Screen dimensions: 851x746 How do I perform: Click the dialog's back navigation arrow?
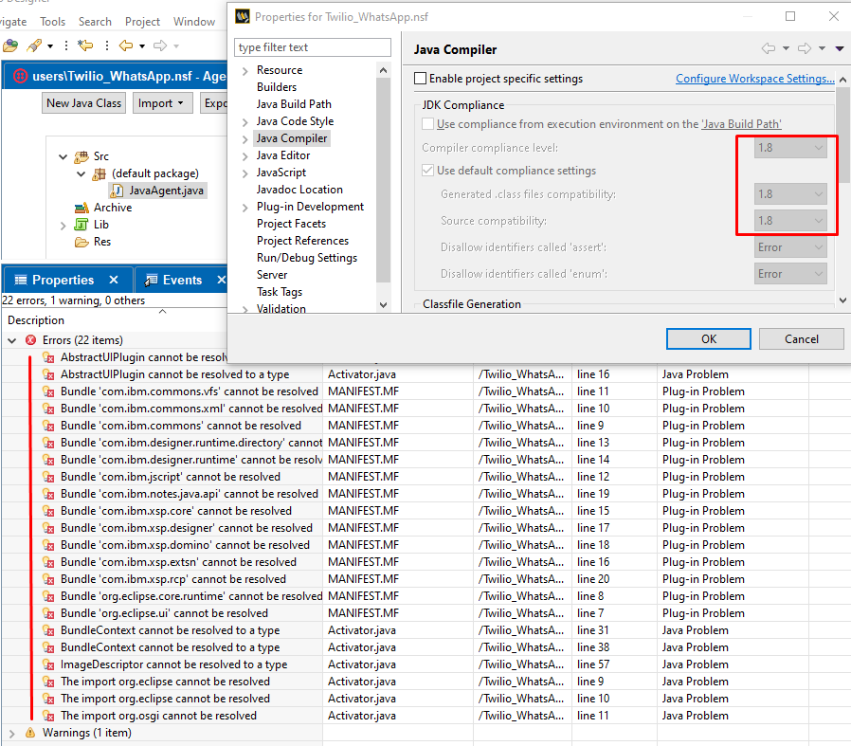pyautogui.click(x=769, y=49)
